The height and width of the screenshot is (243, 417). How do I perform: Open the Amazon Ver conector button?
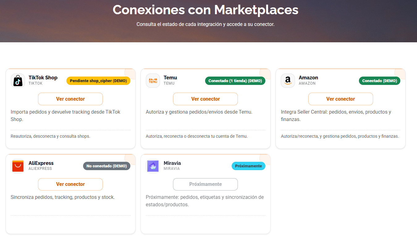pyautogui.click(x=340, y=99)
